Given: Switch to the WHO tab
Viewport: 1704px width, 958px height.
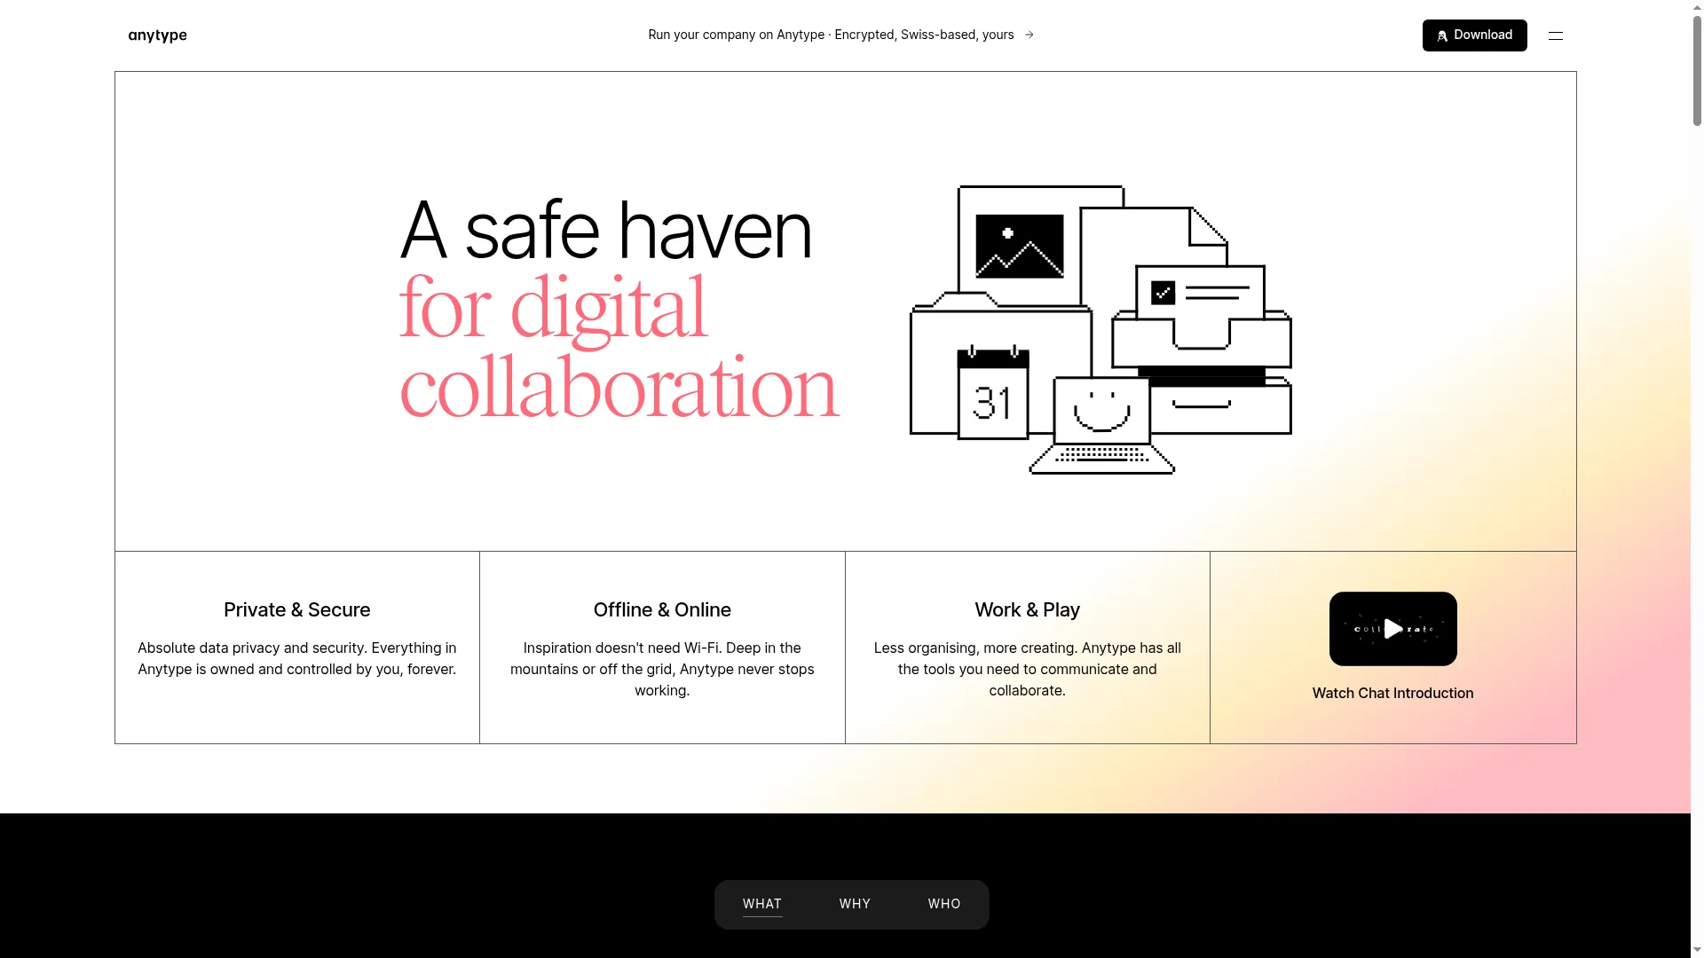Looking at the screenshot, I should [x=944, y=904].
